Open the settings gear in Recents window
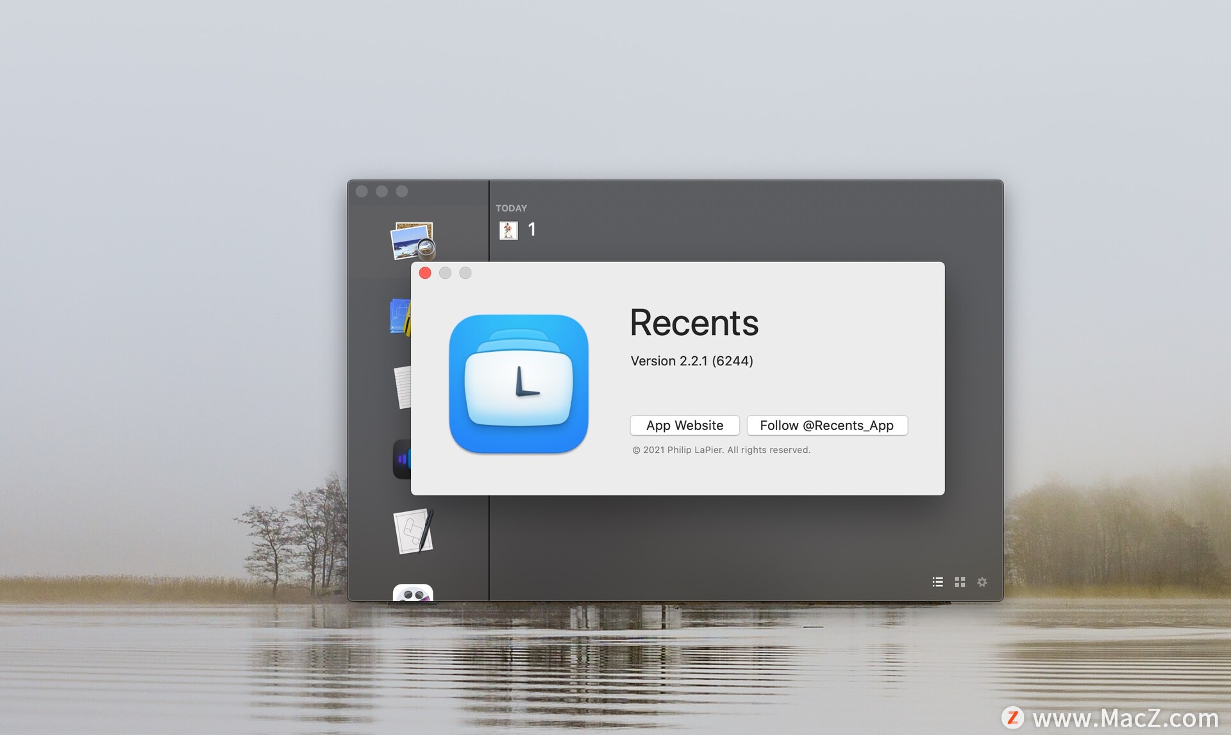The width and height of the screenshot is (1231, 735). click(x=982, y=582)
